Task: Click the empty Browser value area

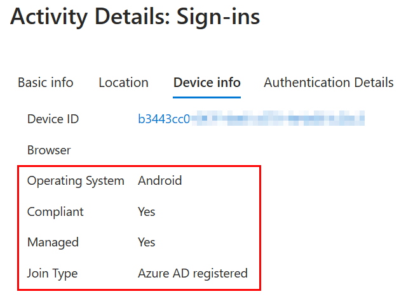Action: point(191,150)
